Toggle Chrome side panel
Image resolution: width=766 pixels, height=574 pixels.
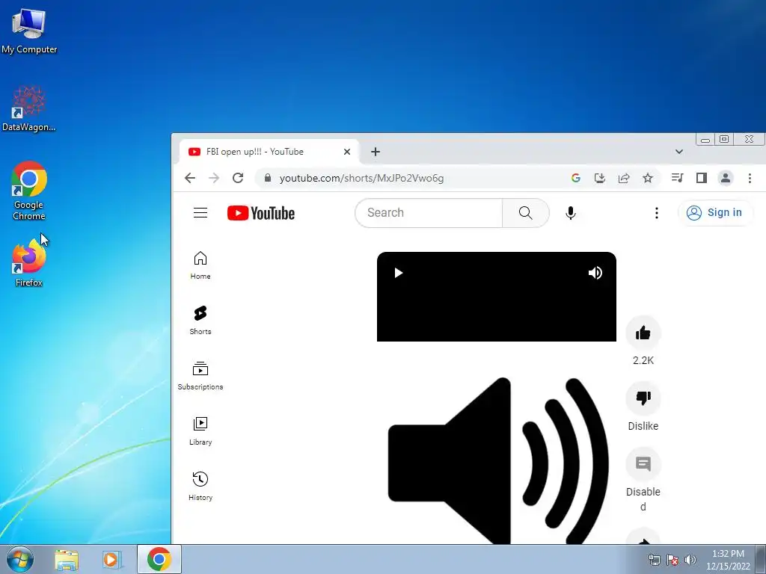click(x=702, y=178)
